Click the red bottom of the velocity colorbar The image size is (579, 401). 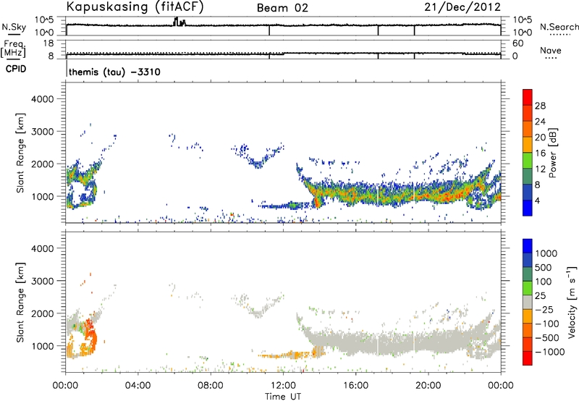[x=528, y=358]
